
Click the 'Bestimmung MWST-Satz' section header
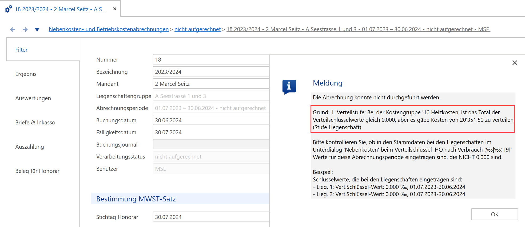click(x=180, y=199)
